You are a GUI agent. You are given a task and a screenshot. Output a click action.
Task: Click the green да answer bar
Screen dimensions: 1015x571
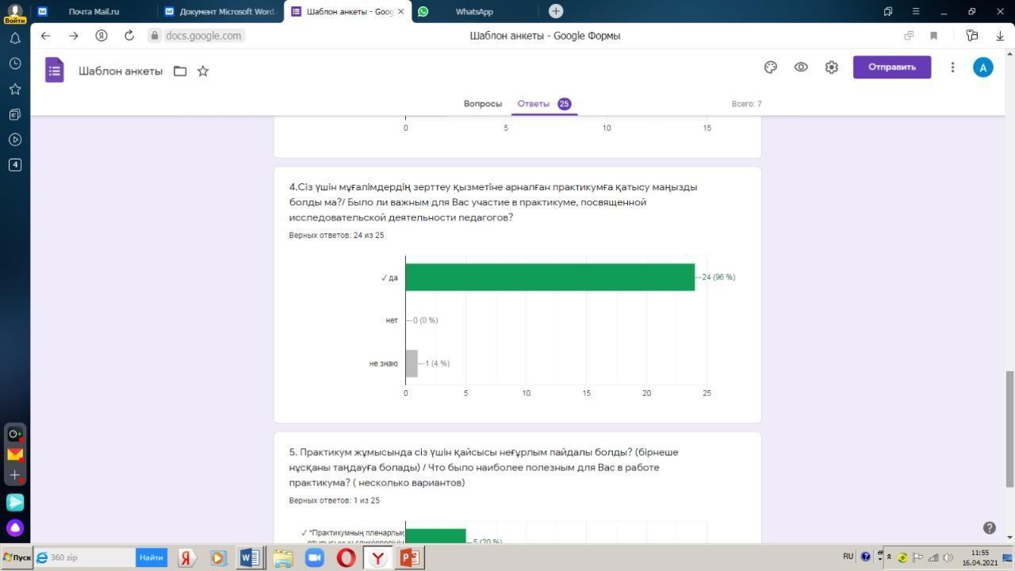tap(550, 278)
